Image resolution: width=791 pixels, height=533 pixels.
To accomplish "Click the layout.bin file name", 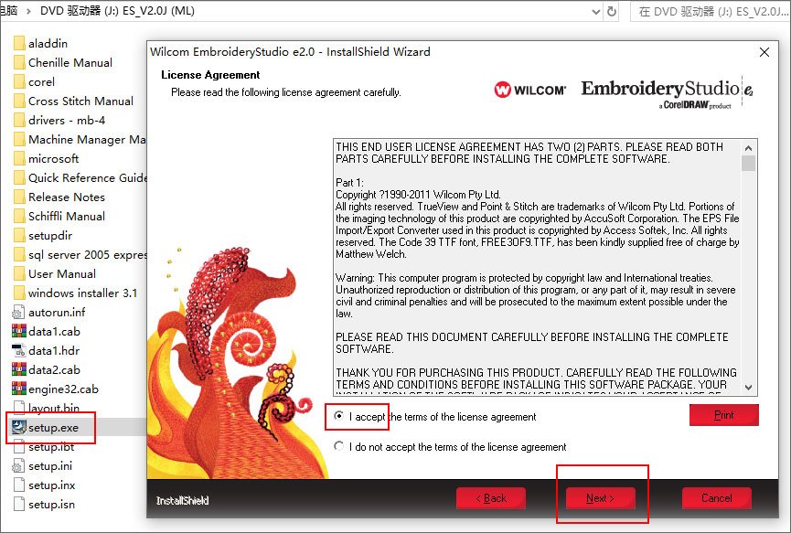I will [x=53, y=408].
